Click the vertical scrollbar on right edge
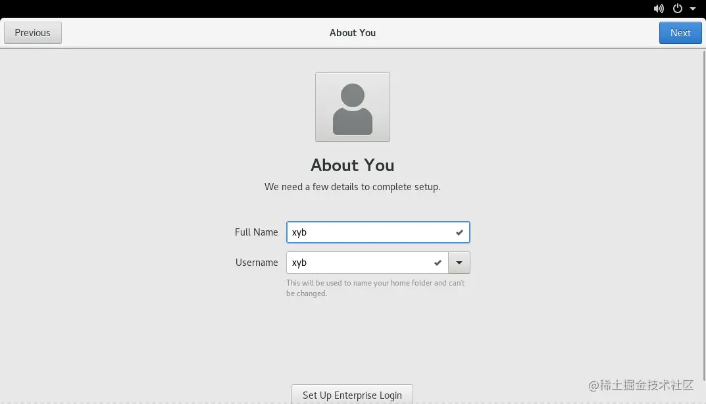706x404 pixels. tap(704, 216)
